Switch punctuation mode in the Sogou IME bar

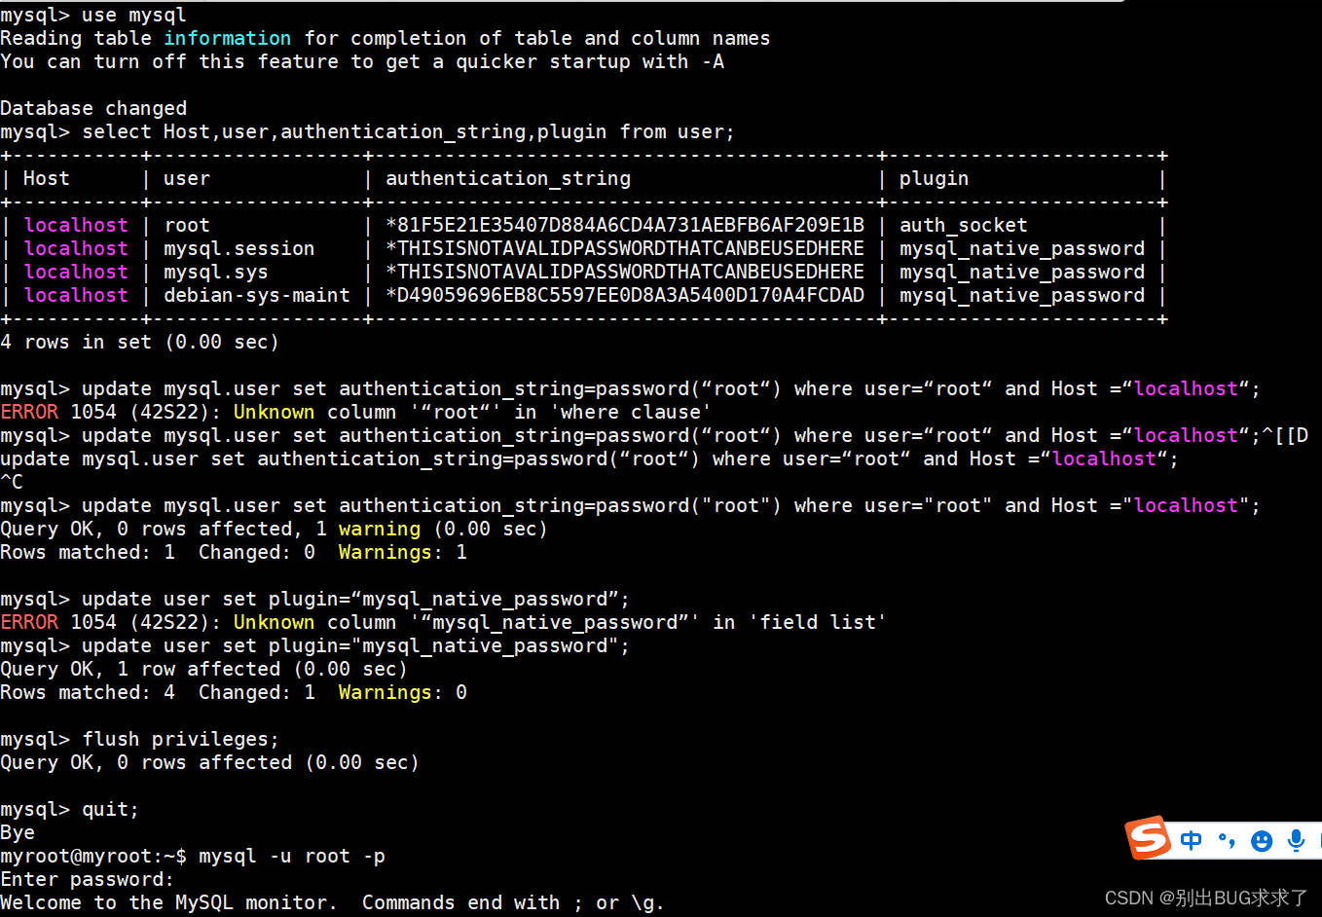pos(1227,840)
